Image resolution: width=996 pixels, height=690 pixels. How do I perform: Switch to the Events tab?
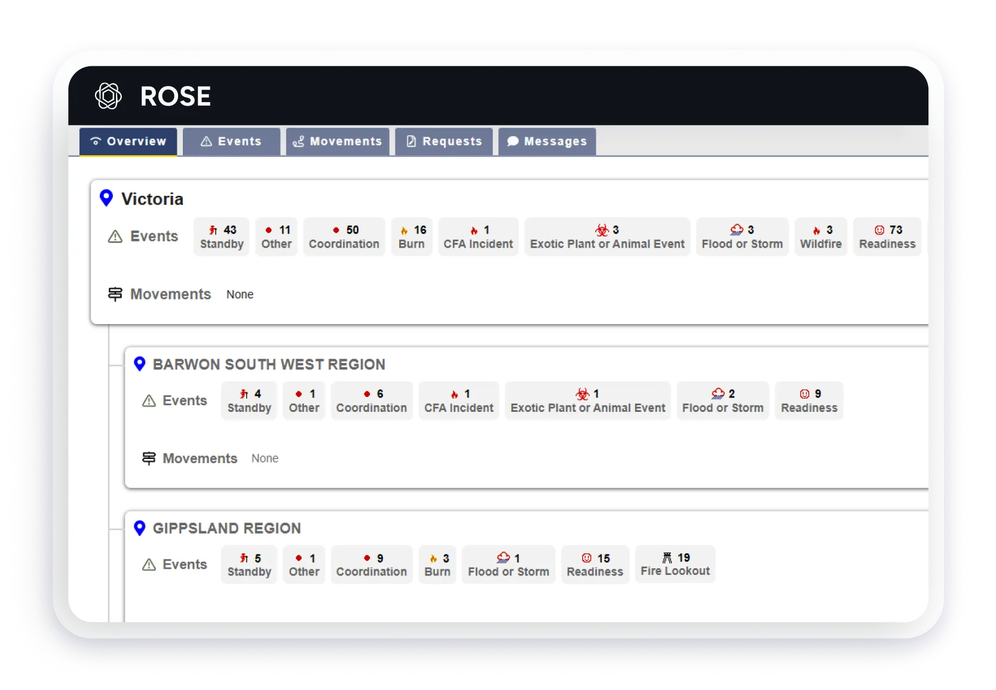point(231,141)
